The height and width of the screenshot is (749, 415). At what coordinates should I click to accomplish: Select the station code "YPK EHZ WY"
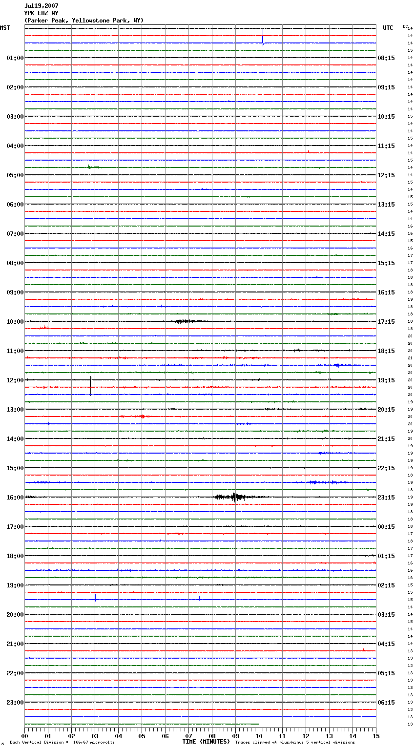[41, 13]
